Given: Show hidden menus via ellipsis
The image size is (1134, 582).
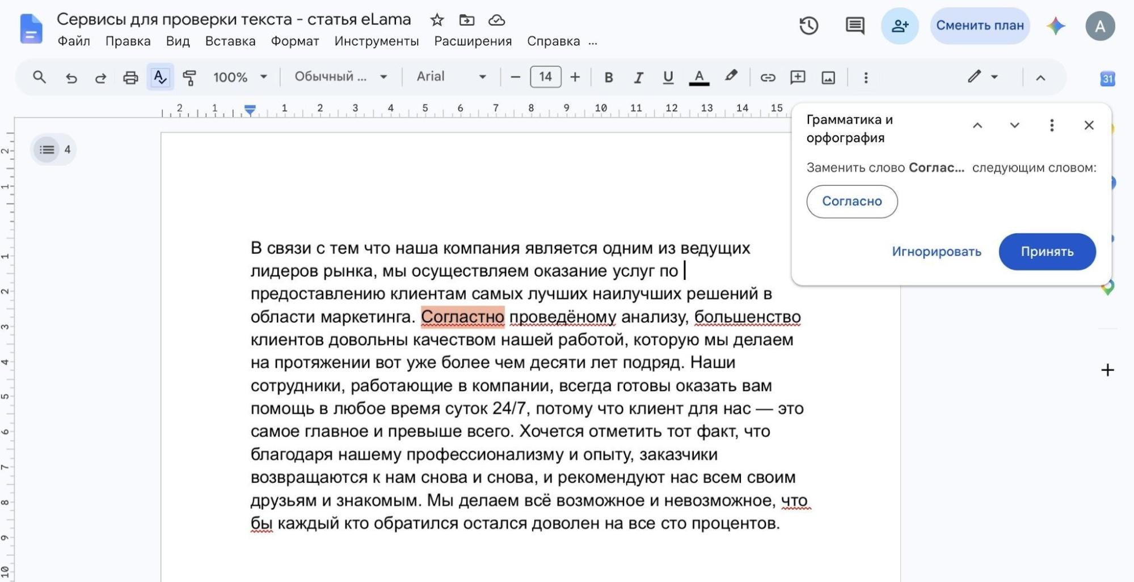Looking at the screenshot, I should [593, 42].
